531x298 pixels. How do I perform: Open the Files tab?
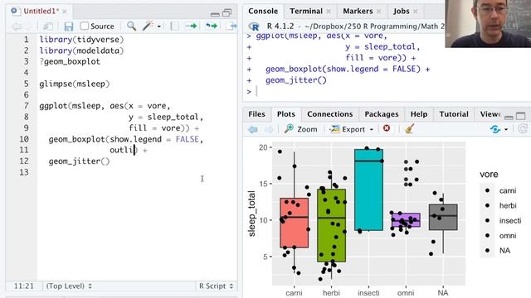(256, 114)
